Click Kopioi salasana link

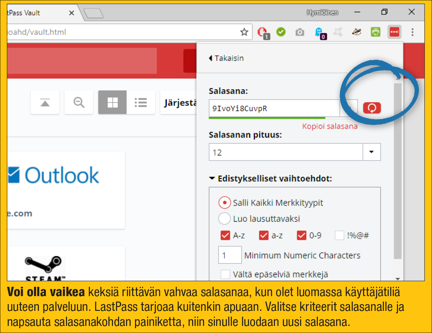(330, 126)
